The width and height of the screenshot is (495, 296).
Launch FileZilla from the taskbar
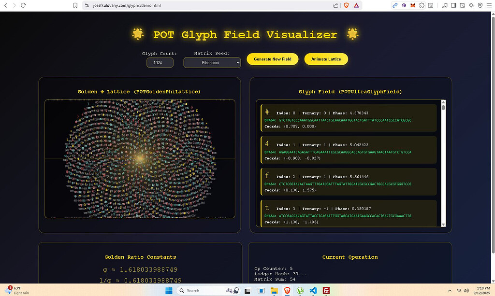point(326,290)
